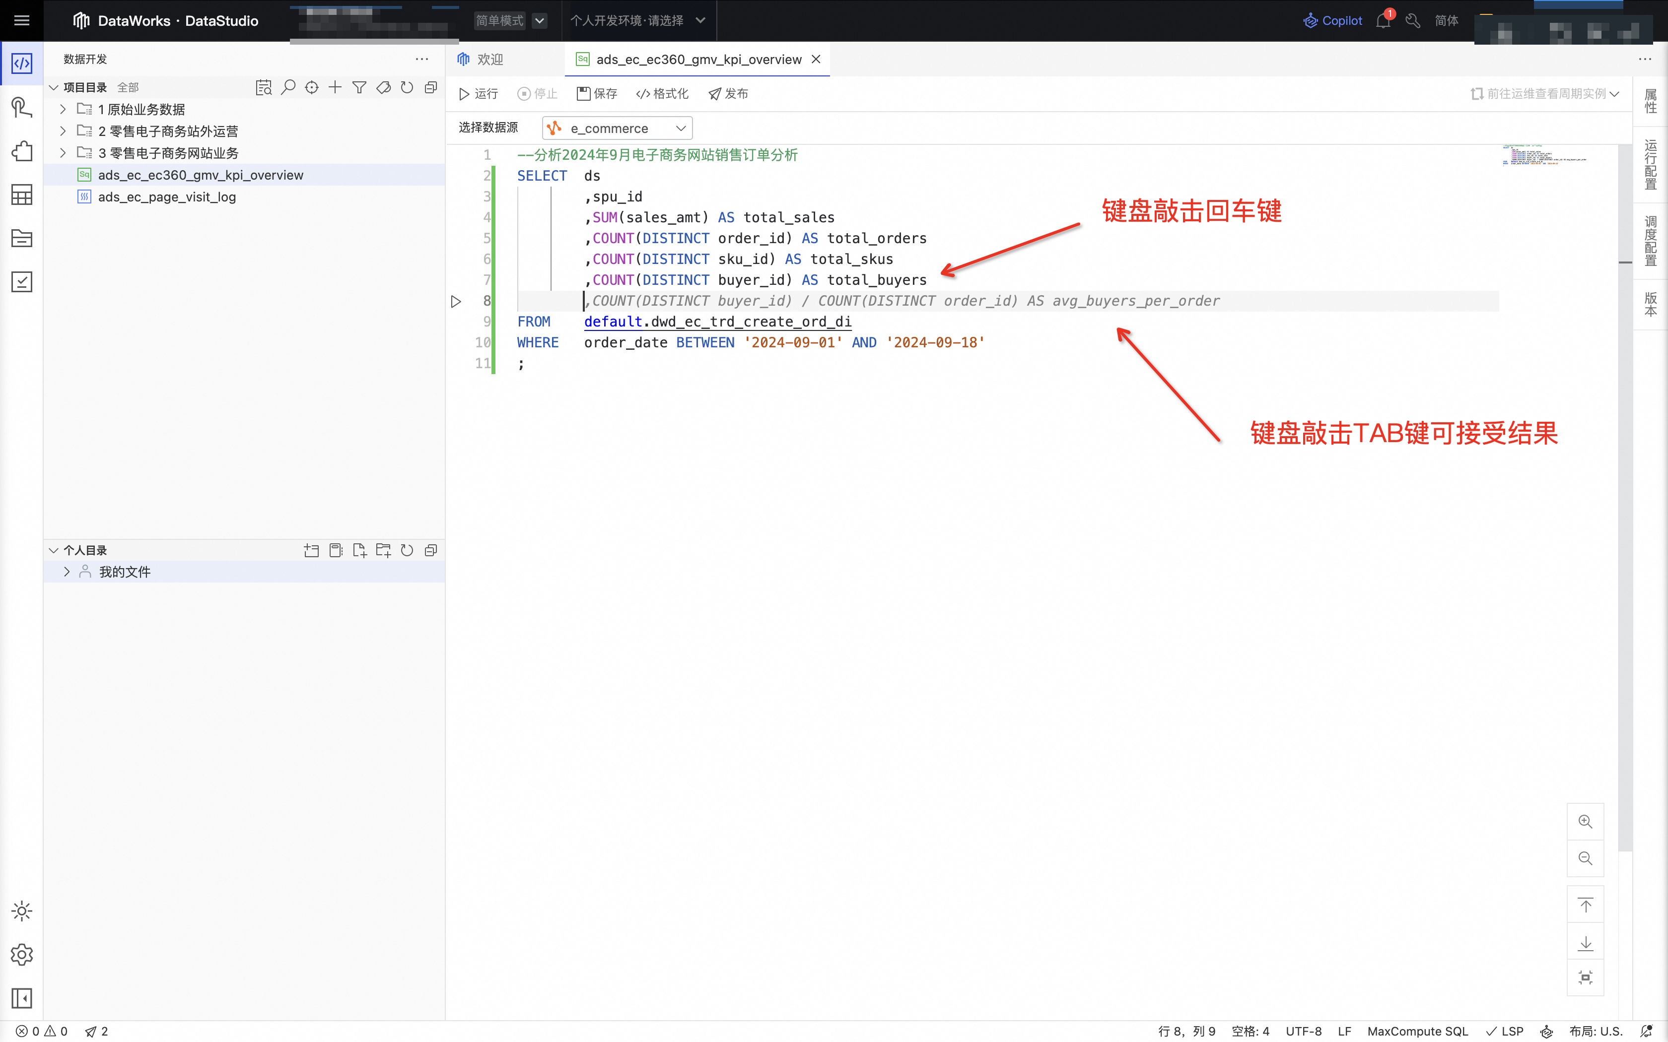Image resolution: width=1668 pixels, height=1042 pixels.
Task: Collapse all in personal directory
Action: pos(431,550)
